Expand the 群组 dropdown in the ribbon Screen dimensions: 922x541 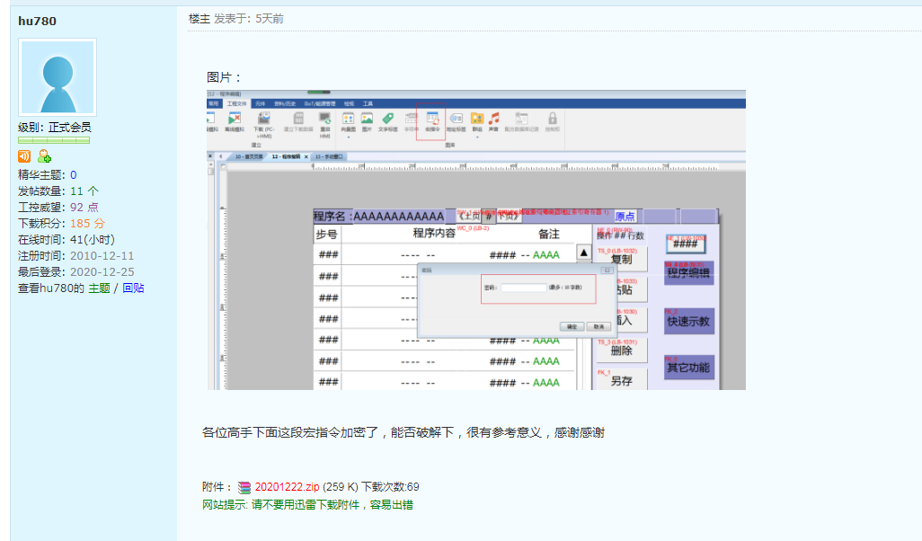click(476, 137)
